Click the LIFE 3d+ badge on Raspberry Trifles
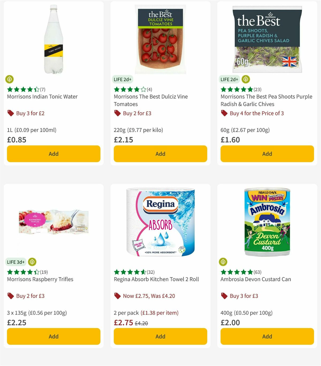Viewport: 321px width, 366px height. tap(16, 262)
